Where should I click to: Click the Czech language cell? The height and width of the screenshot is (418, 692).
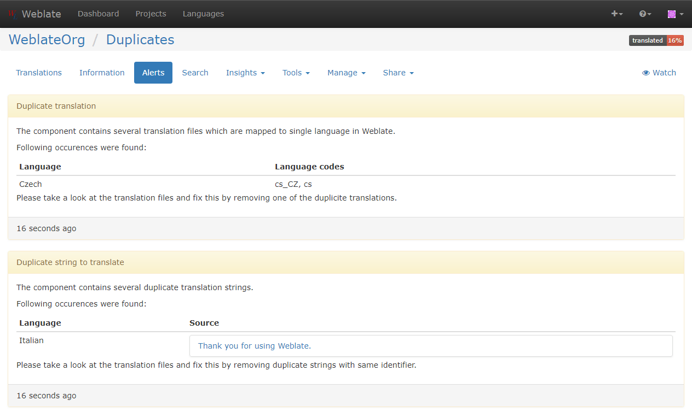pyautogui.click(x=31, y=184)
